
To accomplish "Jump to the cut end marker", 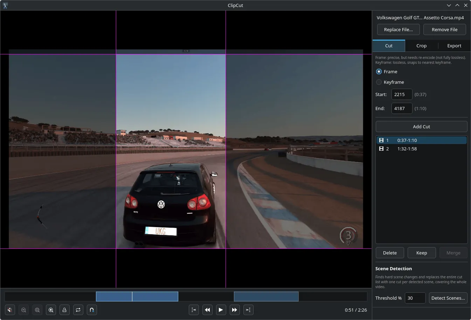I will click(x=248, y=310).
